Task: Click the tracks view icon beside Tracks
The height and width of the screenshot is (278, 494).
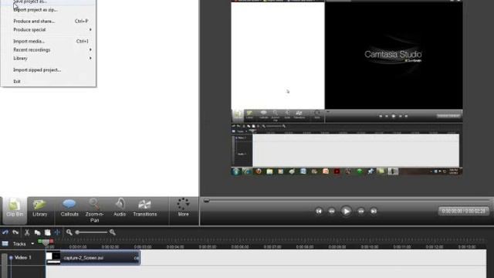Action: click(5, 244)
